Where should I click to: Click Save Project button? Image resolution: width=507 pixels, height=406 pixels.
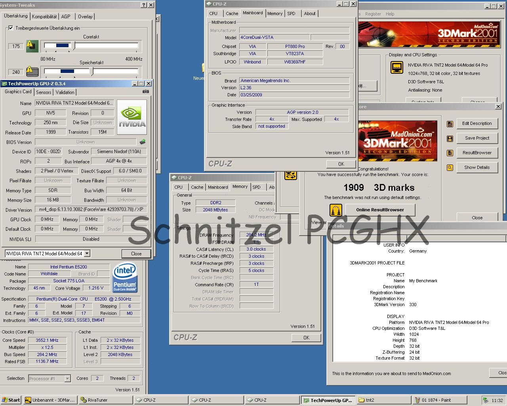point(477,138)
